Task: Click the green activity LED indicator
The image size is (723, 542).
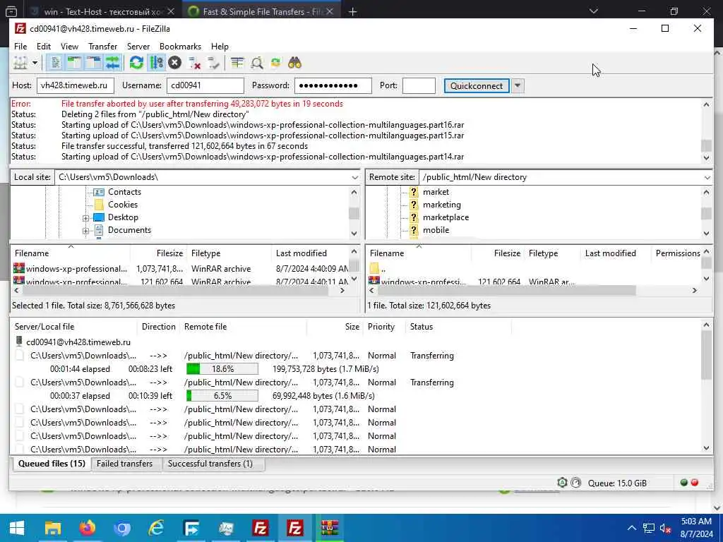Action: (683, 483)
